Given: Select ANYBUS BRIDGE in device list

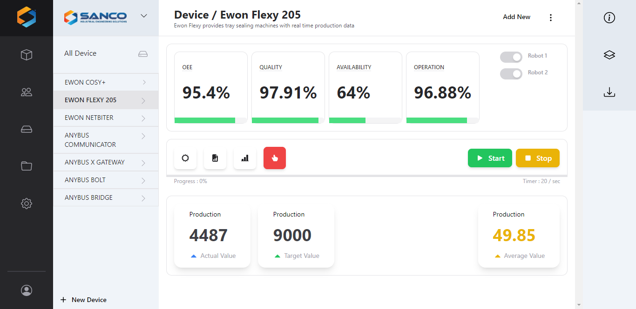Looking at the screenshot, I should click(106, 197).
